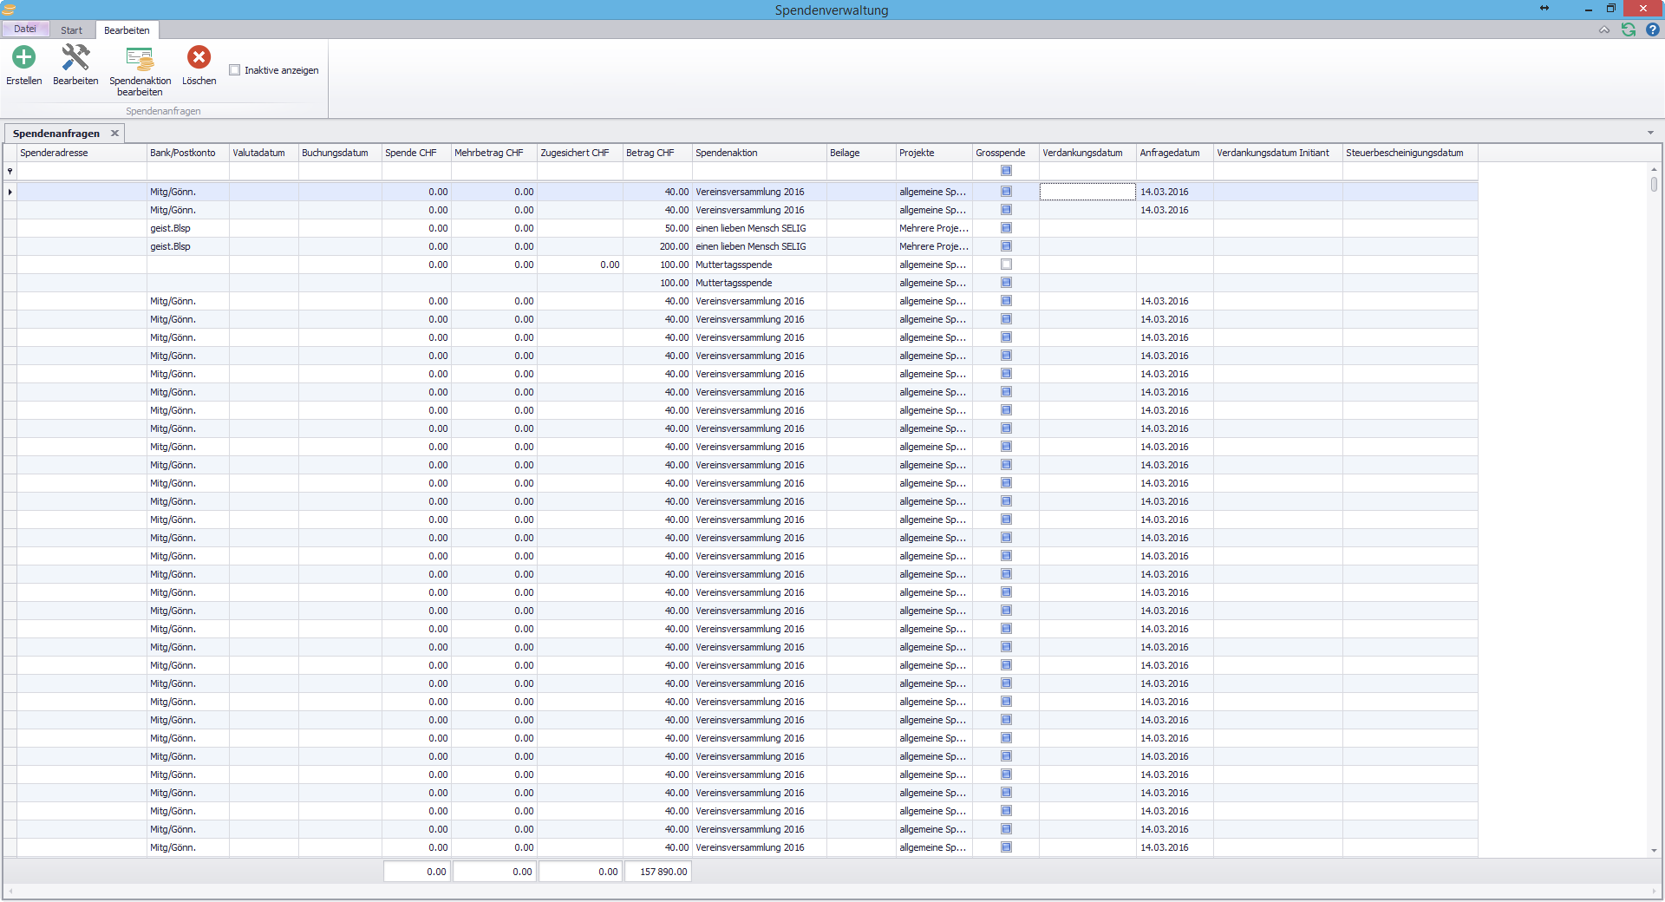Image resolution: width=1665 pixels, height=902 pixels.
Task: Click the vertical scrollbar down arrow
Action: (x=1654, y=850)
